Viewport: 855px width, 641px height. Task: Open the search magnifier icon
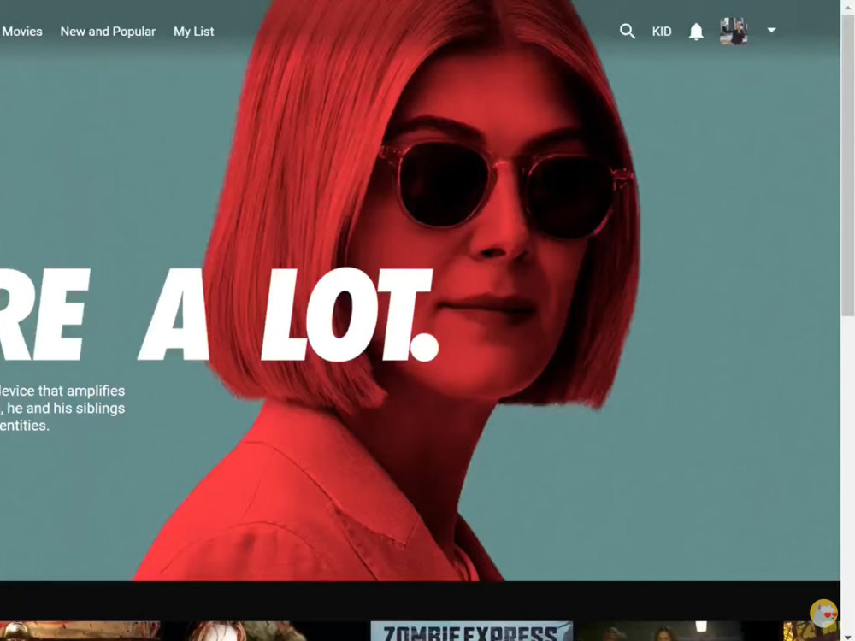coord(628,32)
